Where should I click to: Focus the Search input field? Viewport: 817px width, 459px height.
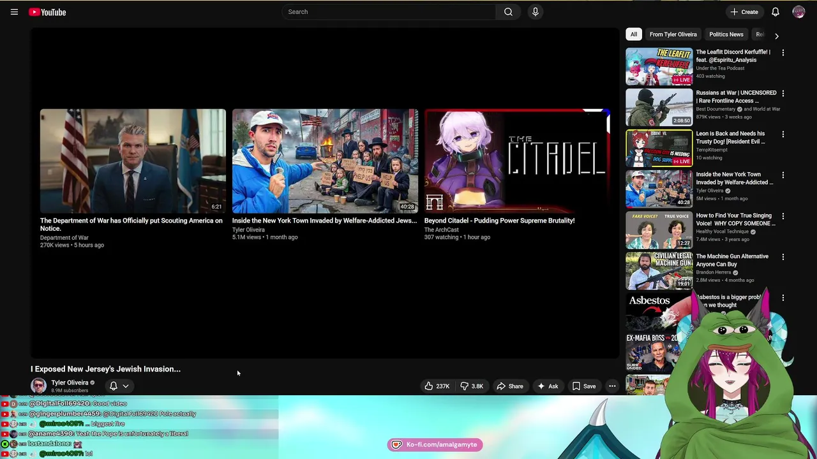389,11
